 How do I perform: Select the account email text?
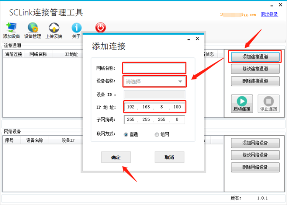pyautogui.click(x=238, y=15)
